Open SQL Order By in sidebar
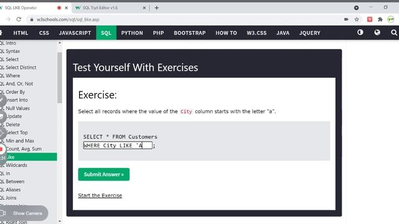The width and height of the screenshot is (399, 224). click(12, 92)
